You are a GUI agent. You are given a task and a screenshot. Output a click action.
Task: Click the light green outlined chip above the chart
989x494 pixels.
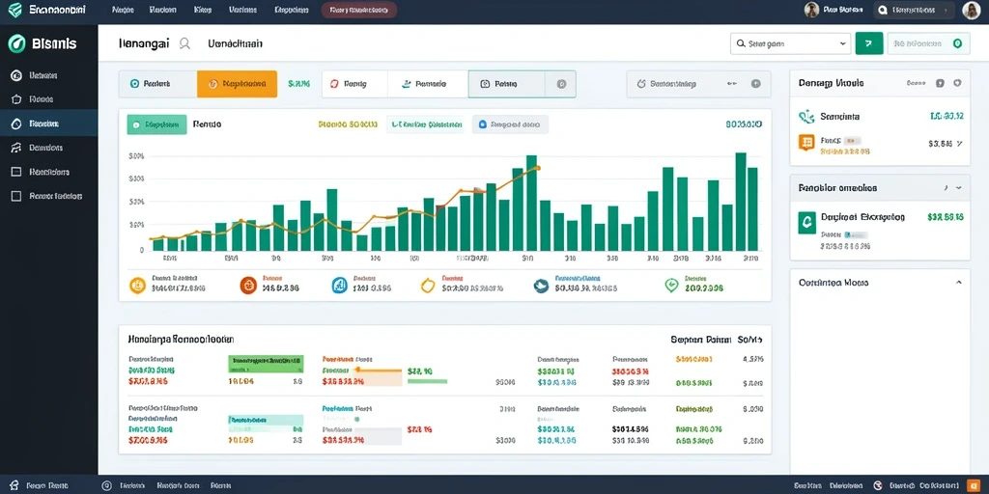coord(425,124)
